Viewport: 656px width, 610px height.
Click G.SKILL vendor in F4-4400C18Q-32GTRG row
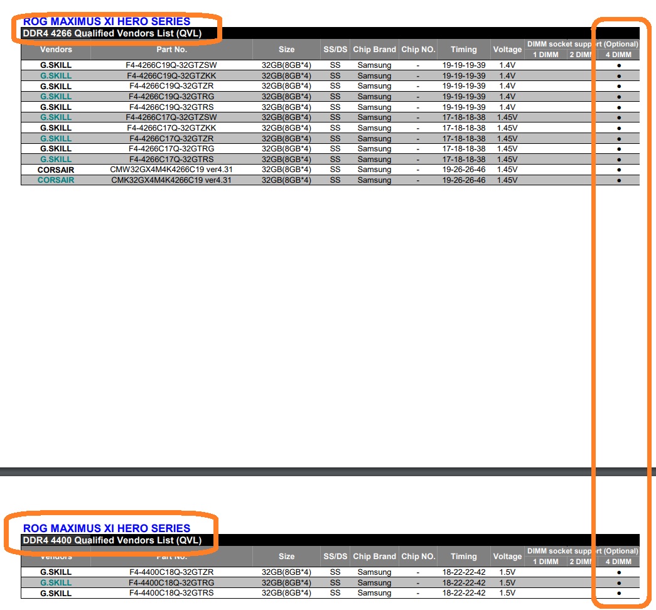[x=56, y=583]
